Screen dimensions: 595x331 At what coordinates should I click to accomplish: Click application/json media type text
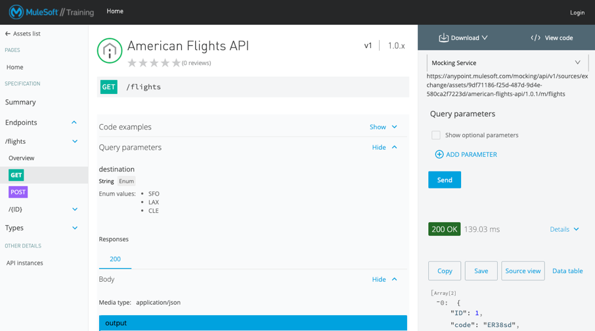158,303
